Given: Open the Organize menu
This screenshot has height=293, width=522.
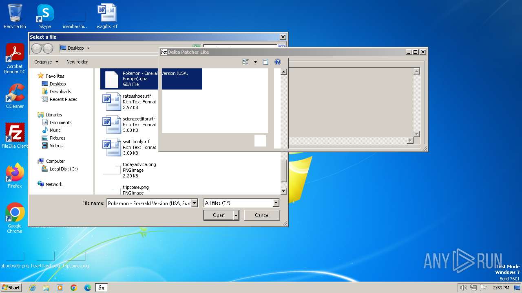Looking at the screenshot, I should [x=46, y=62].
